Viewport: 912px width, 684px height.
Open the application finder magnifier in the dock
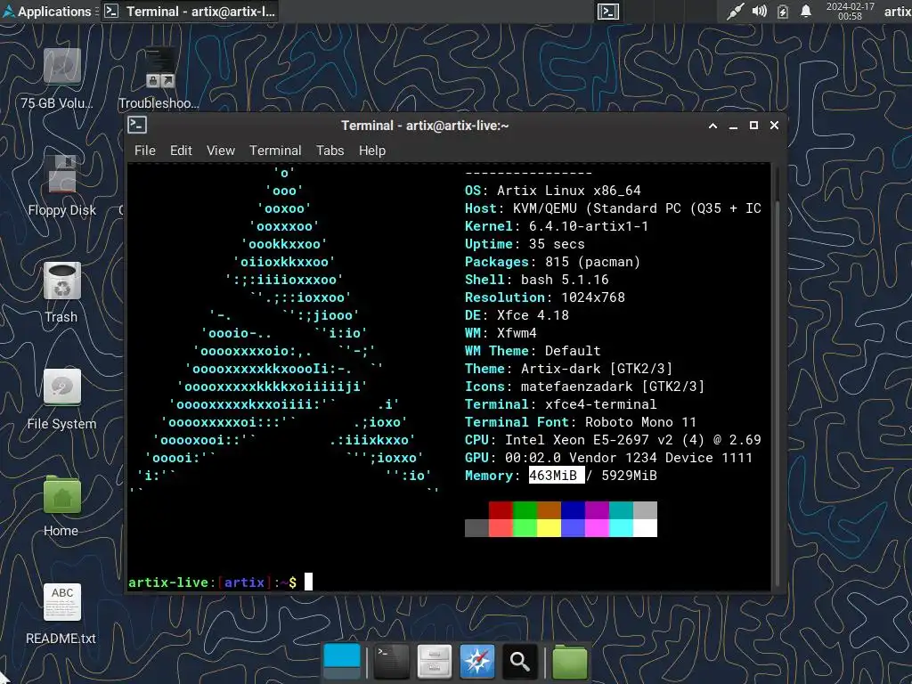519,662
